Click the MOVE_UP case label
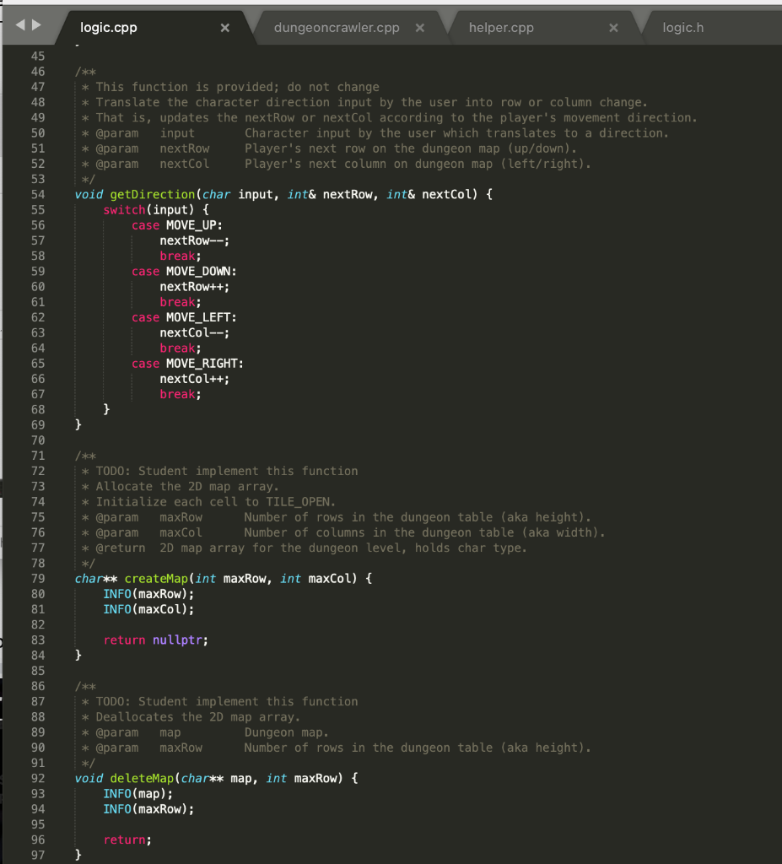The width and height of the screenshot is (782, 864). pyautogui.click(x=195, y=224)
